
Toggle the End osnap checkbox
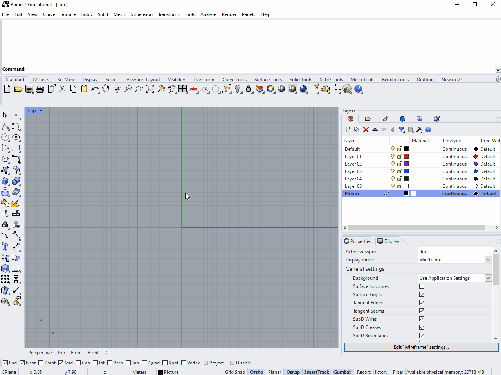click(5, 363)
